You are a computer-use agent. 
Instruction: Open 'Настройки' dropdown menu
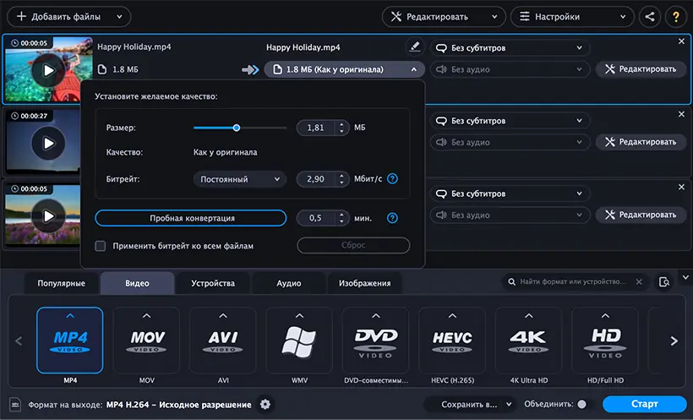point(572,17)
